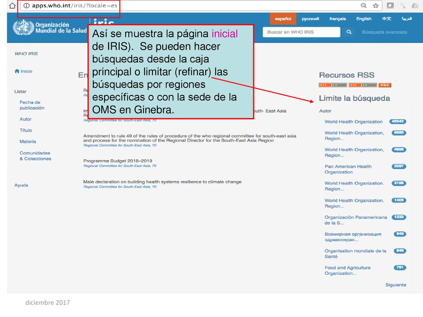Image resolution: width=423 pixels, height=317 pixels.
Task: Open the Ayuda link
Action: pos(21,185)
